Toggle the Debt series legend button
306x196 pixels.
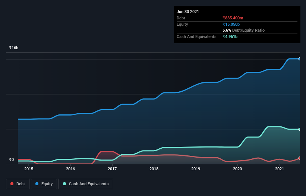[x=18, y=184]
